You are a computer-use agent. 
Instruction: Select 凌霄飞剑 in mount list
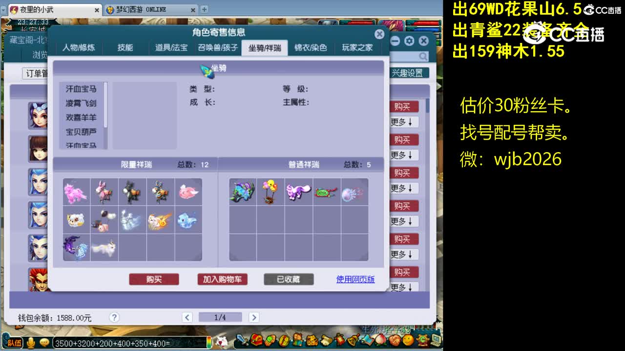click(x=81, y=103)
